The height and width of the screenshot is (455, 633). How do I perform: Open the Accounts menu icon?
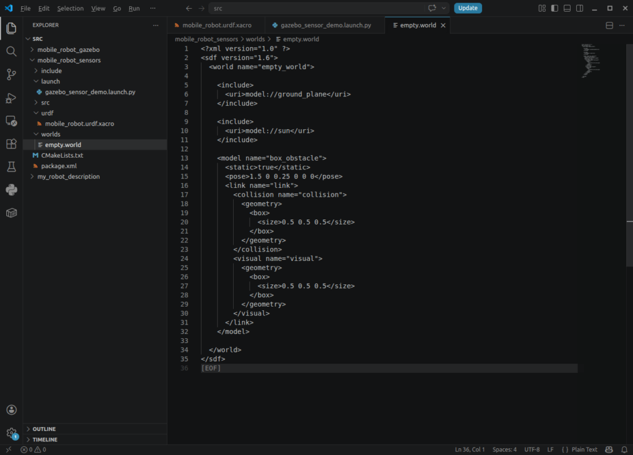click(11, 410)
